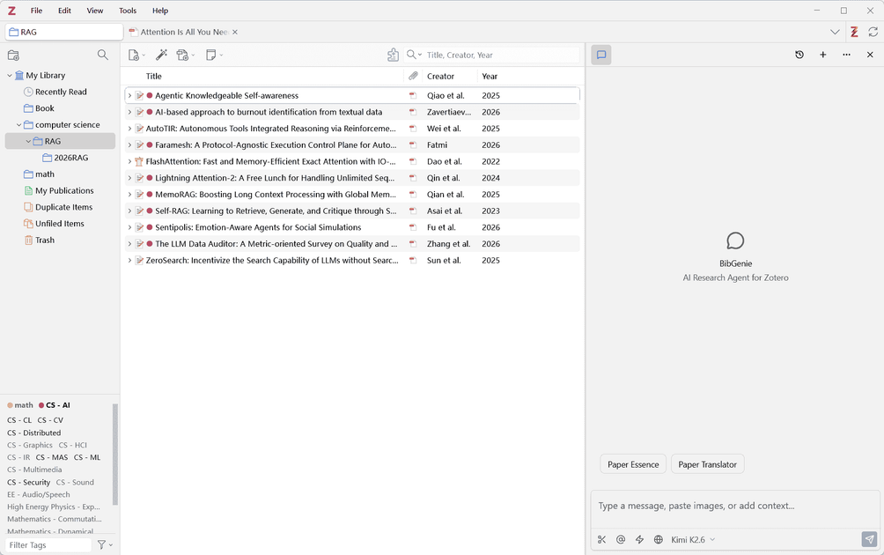
Task: Click the red Zotero Z tab-bar icon
Action: (x=854, y=32)
